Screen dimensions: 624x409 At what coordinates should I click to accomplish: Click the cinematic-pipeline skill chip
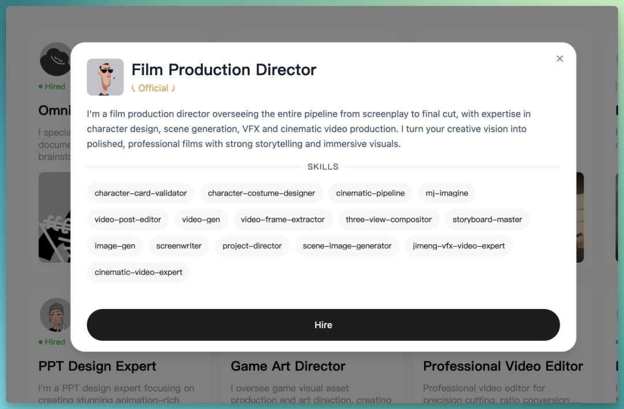coord(370,193)
